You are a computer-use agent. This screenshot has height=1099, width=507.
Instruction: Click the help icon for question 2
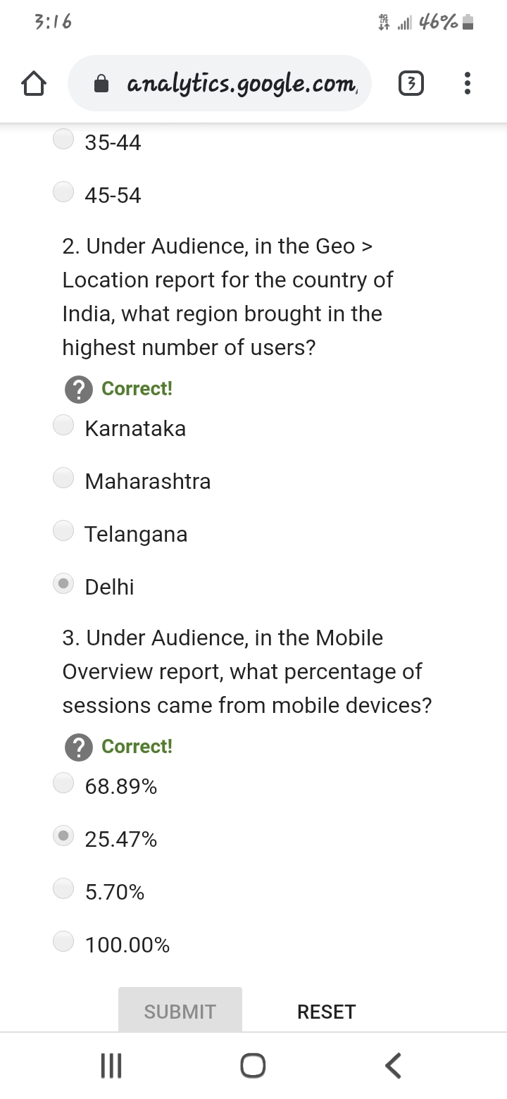pyautogui.click(x=79, y=389)
